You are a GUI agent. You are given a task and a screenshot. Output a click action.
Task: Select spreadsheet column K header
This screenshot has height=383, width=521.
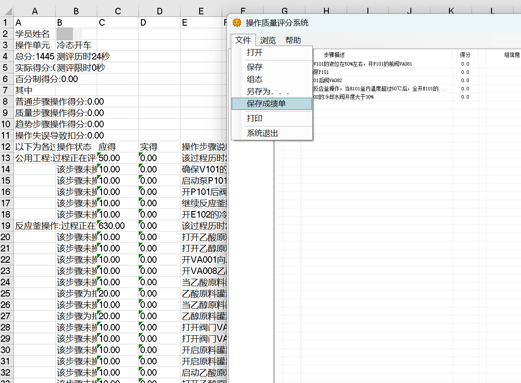(451, 11)
